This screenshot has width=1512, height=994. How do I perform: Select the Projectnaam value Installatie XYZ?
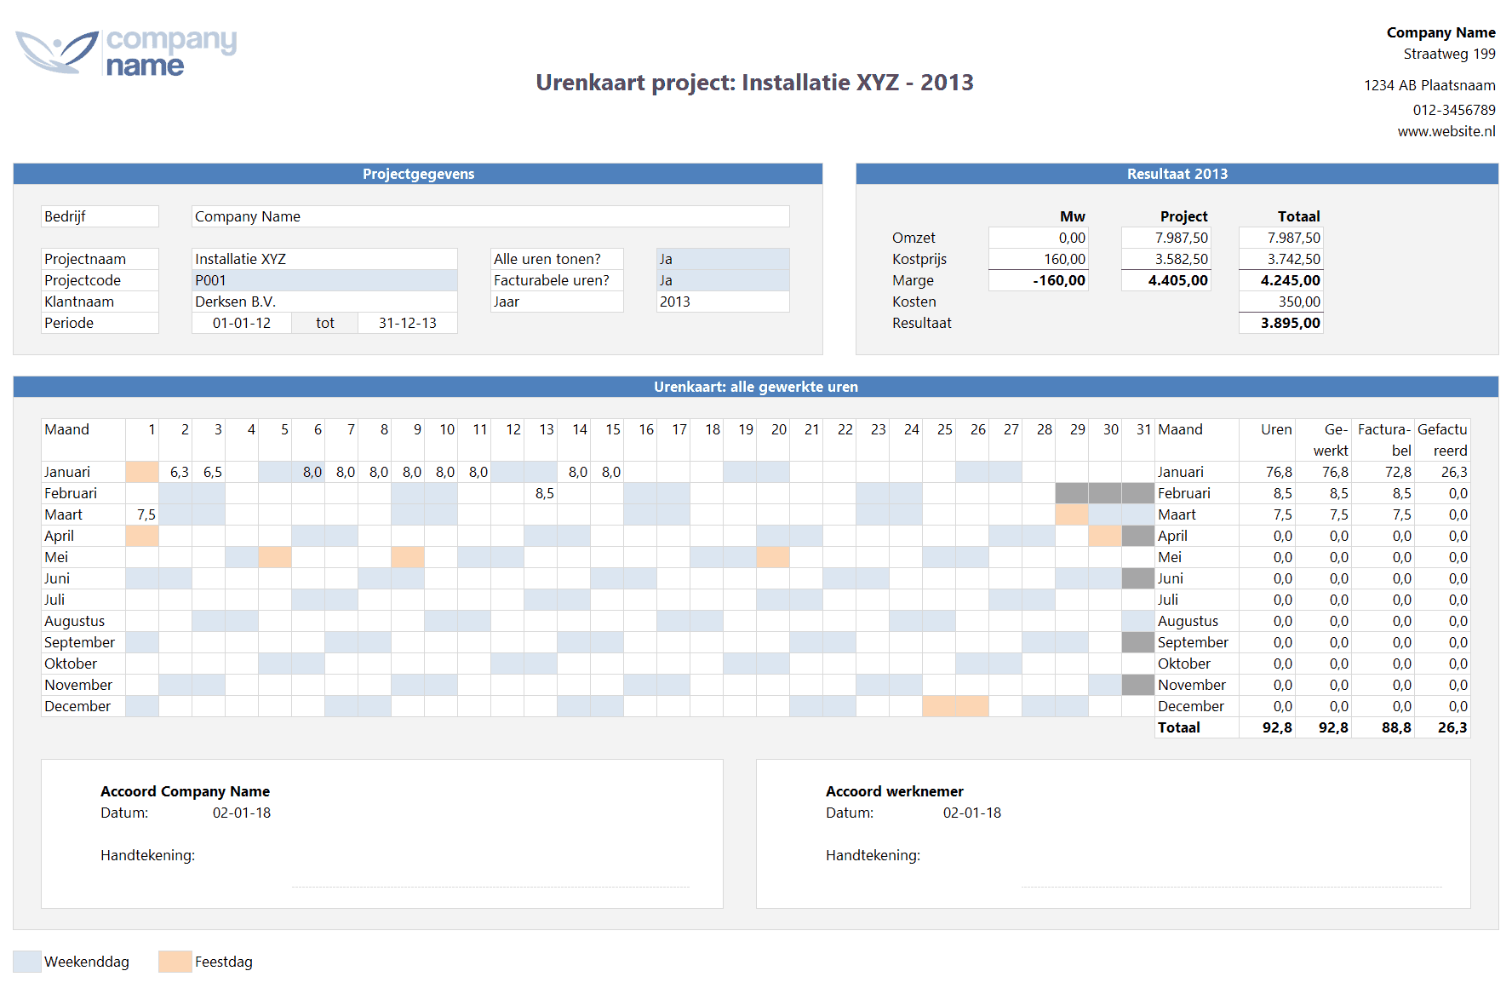(x=324, y=259)
